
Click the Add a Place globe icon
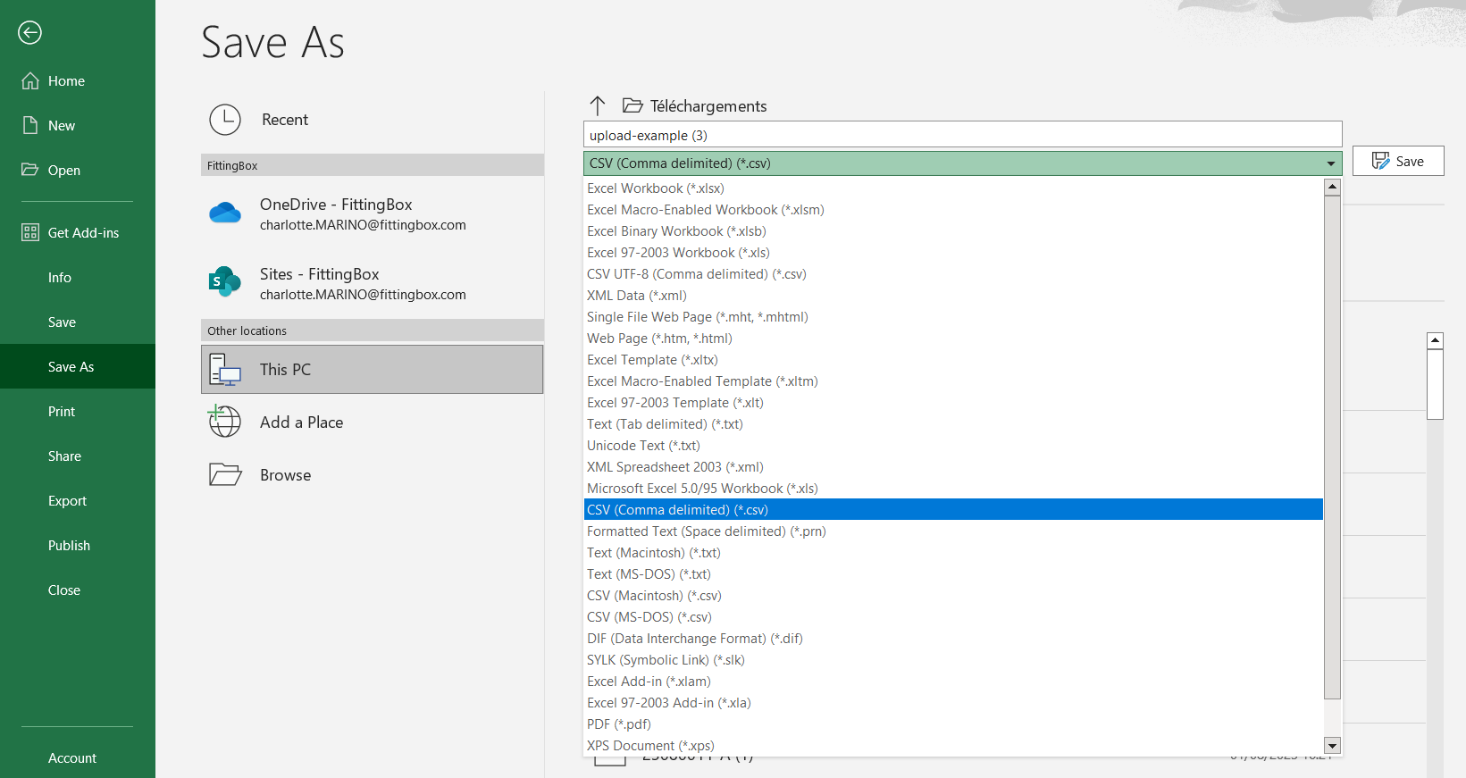click(225, 422)
